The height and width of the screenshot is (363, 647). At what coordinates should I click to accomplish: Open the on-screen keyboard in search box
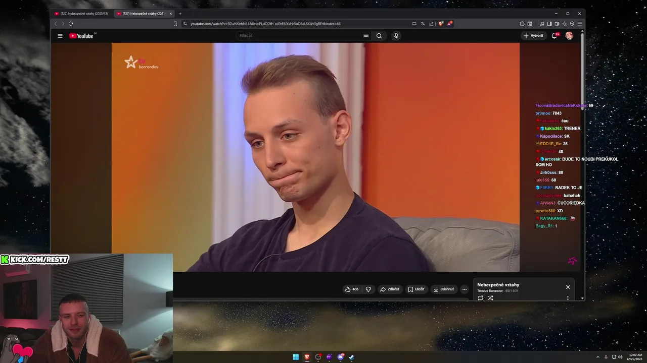[x=366, y=36]
